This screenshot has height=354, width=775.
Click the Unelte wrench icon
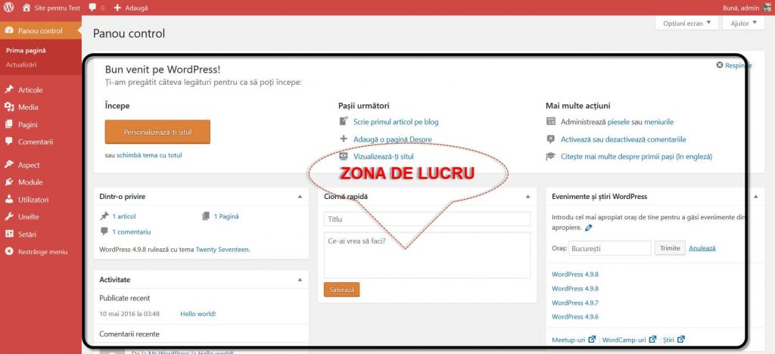[x=9, y=217]
